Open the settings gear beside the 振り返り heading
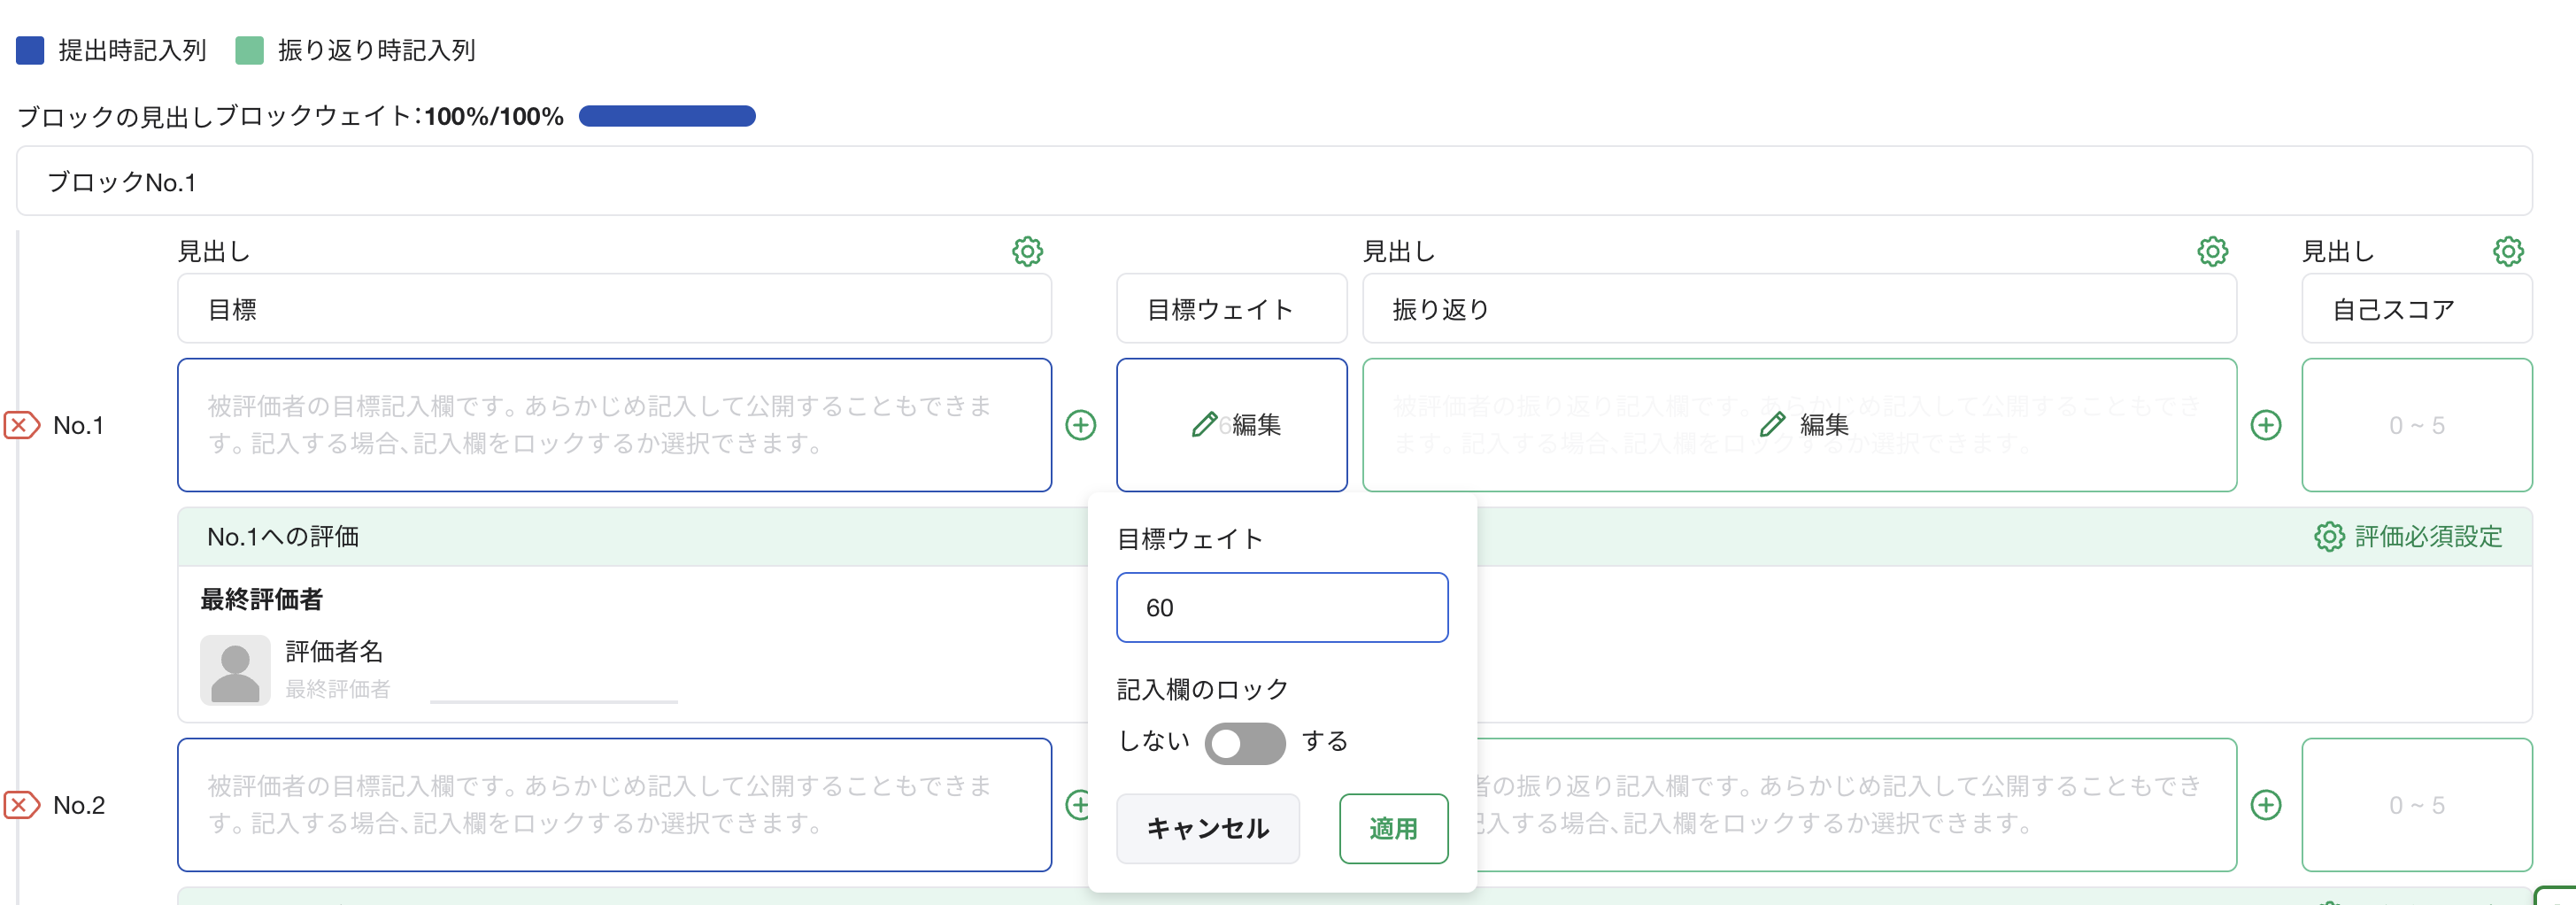 click(2213, 252)
